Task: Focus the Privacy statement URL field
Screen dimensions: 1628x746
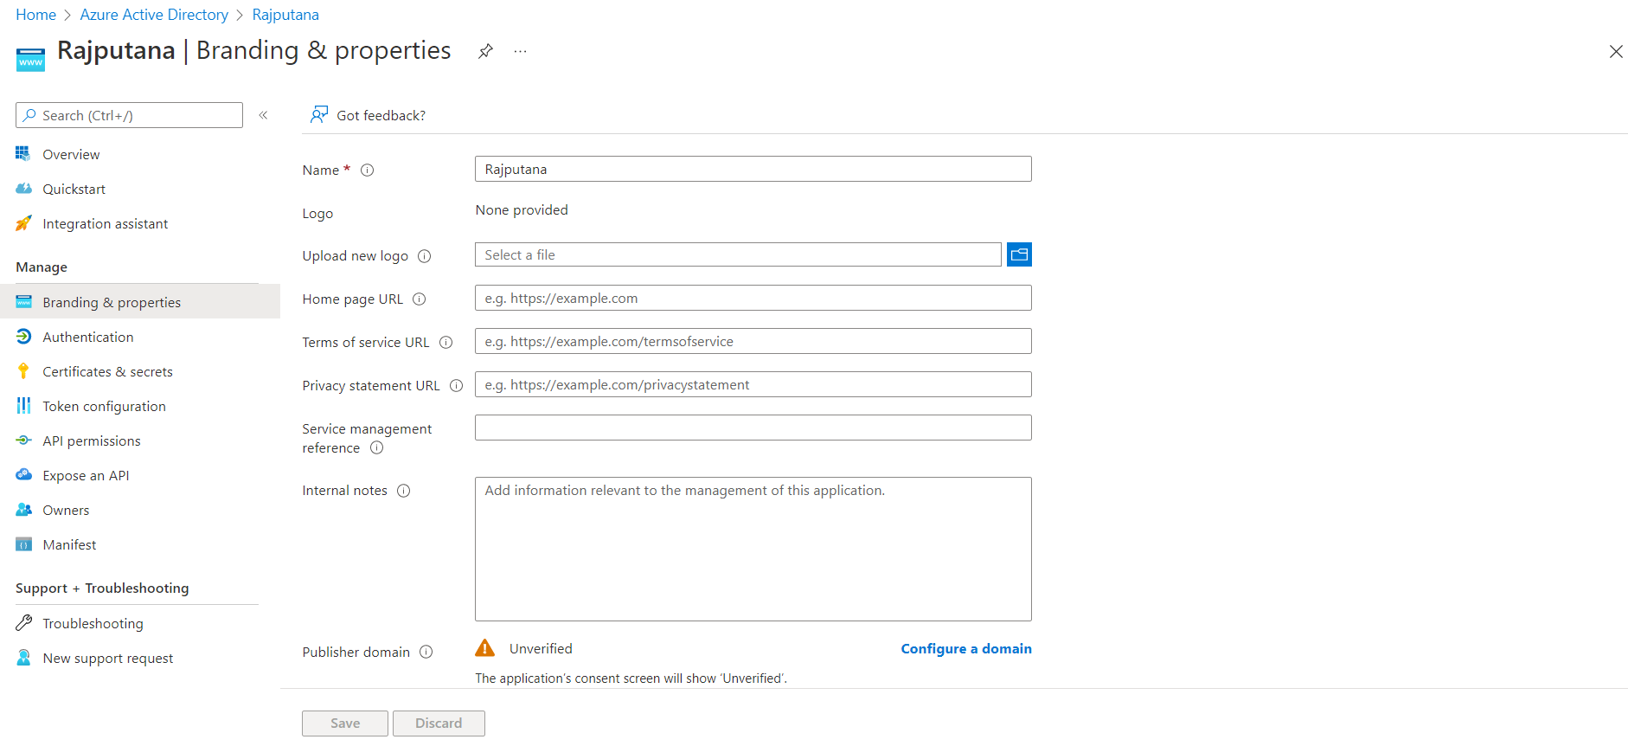Action: [x=753, y=385]
